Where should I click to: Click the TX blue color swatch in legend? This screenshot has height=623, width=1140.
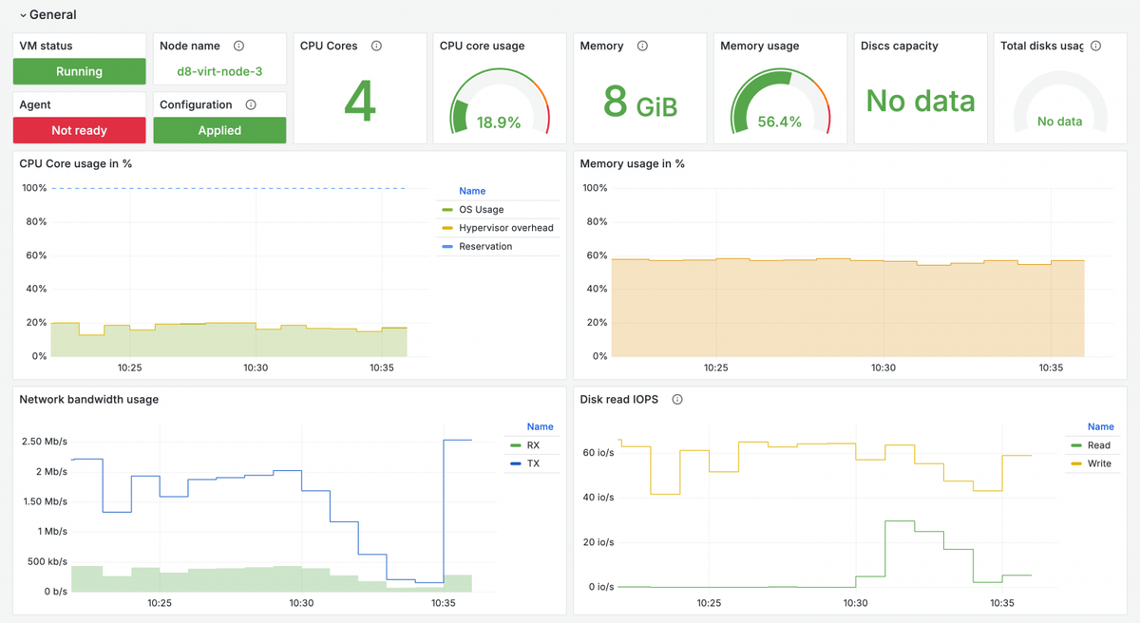[x=516, y=463]
